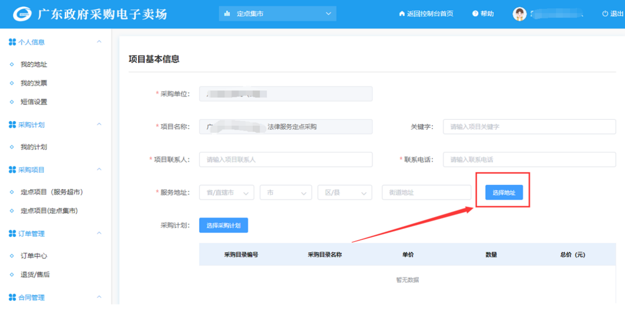Click the 返回控制台首页 home icon
Image resolution: width=625 pixels, height=310 pixels.
pyautogui.click(x=402, y=14)
